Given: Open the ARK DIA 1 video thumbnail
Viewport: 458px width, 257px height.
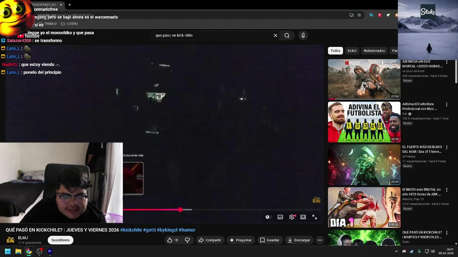Looking at the screenshot, I should click(x=364, y=207).
